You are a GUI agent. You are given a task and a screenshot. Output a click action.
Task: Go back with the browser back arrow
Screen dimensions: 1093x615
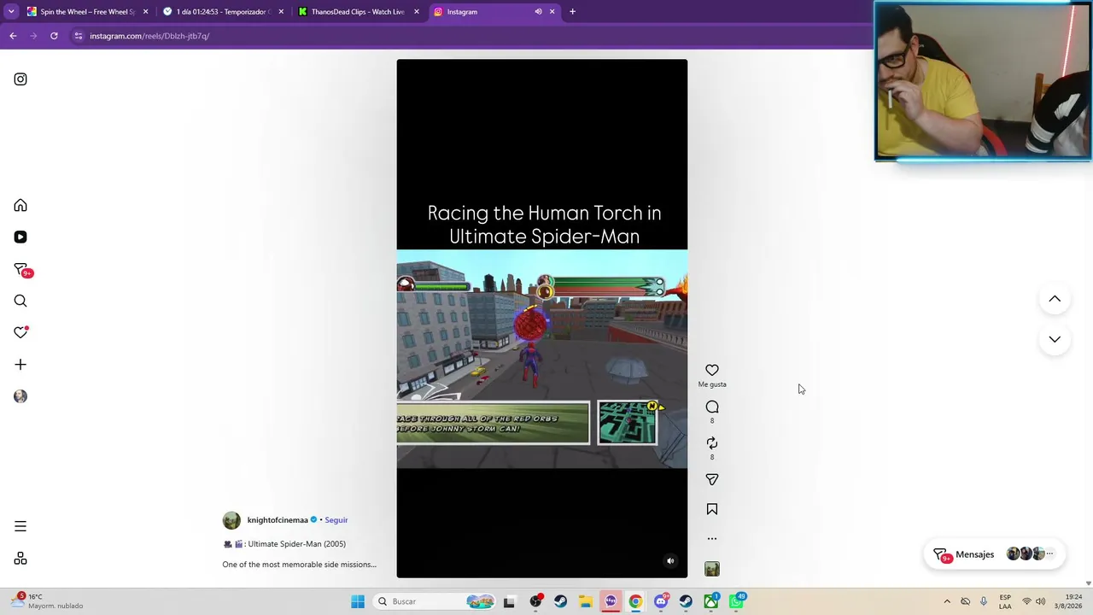13,36
